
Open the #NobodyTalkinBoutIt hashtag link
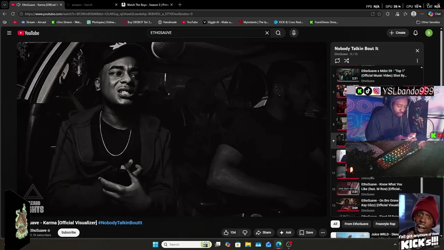click(120, 223)
